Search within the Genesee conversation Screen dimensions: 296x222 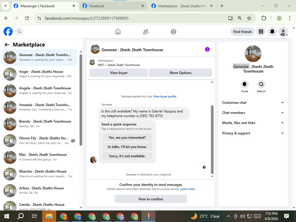point(261,84)
